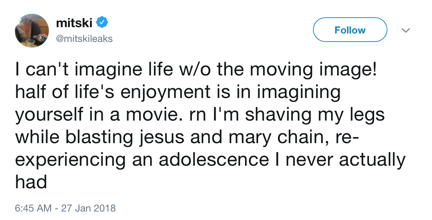Expand the tweet options chevron
Image resolution: width=432 pixels, height=220 pixels.
click(406, 31)
